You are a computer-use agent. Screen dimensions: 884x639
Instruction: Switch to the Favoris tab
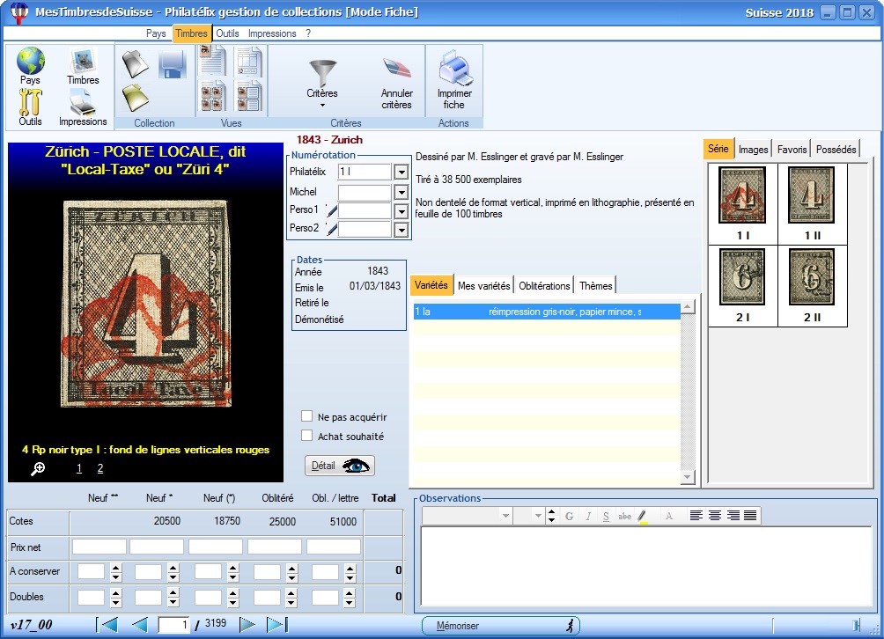792,150
